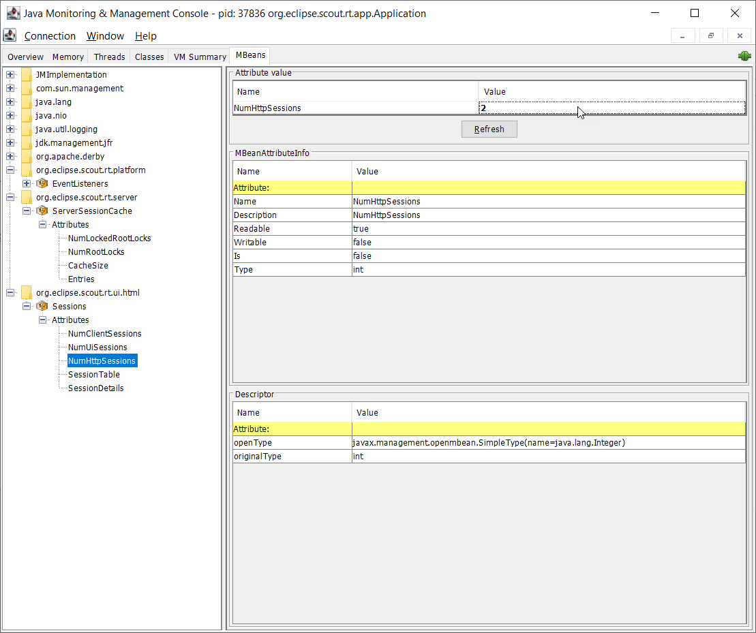
Task: Expand the EventListeners node
Action: coord(27,183)
